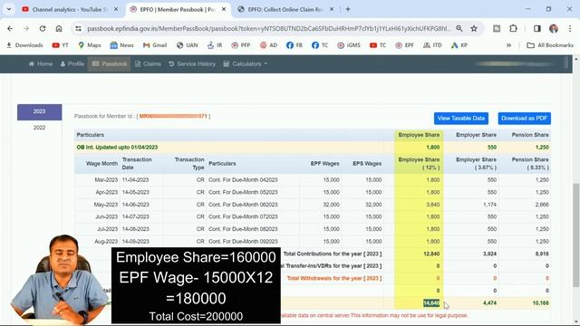The image size is (580, 326).
Task: Open the PFP bookmark
Action: pos(241,45)
